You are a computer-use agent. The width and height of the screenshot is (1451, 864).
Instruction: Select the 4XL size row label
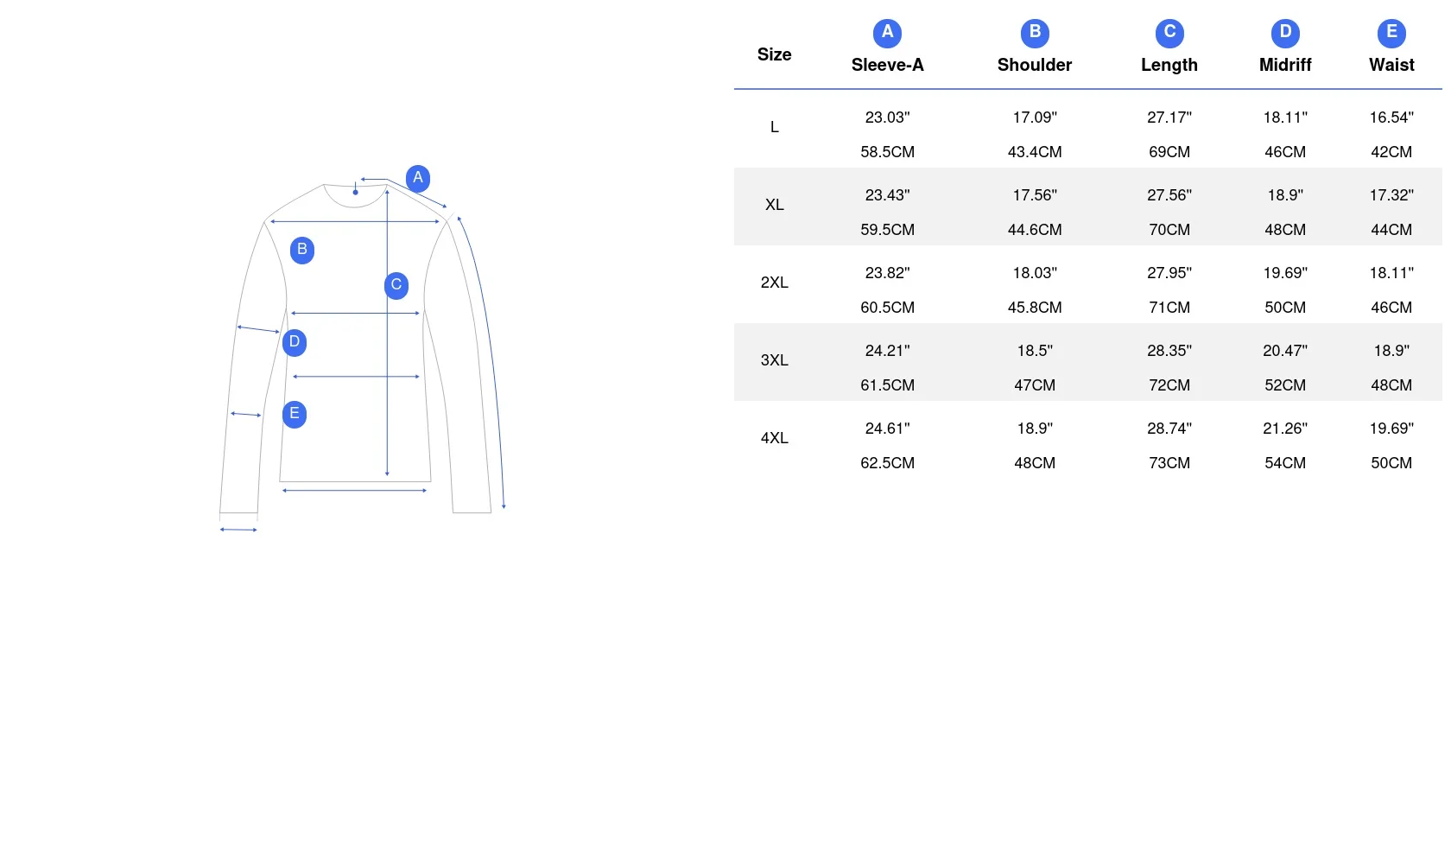775,438
